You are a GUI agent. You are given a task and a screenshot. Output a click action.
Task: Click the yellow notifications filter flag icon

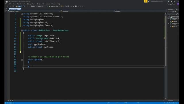pyautogui.click(x=146, y=1)
